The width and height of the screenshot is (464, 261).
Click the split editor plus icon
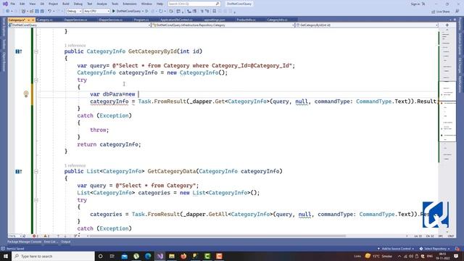pyautogui.click(x=447, y=25)
